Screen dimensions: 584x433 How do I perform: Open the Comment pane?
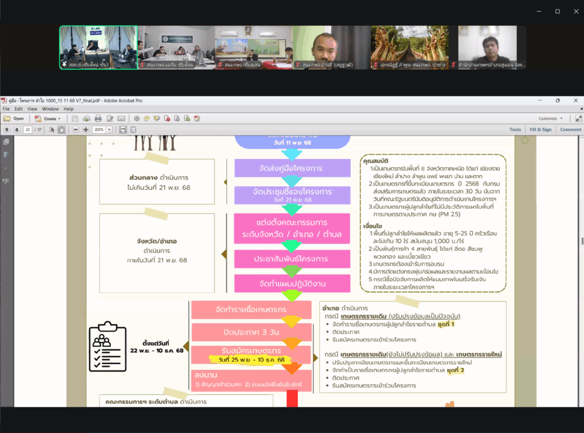570,129
